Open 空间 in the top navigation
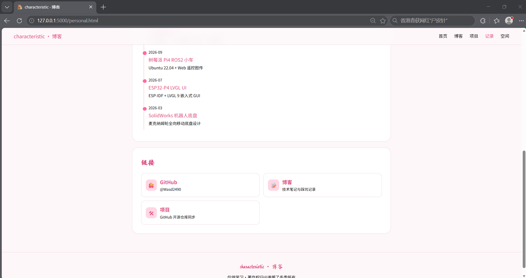The height and width of the screenshot is (278, 526). point(505,36)
